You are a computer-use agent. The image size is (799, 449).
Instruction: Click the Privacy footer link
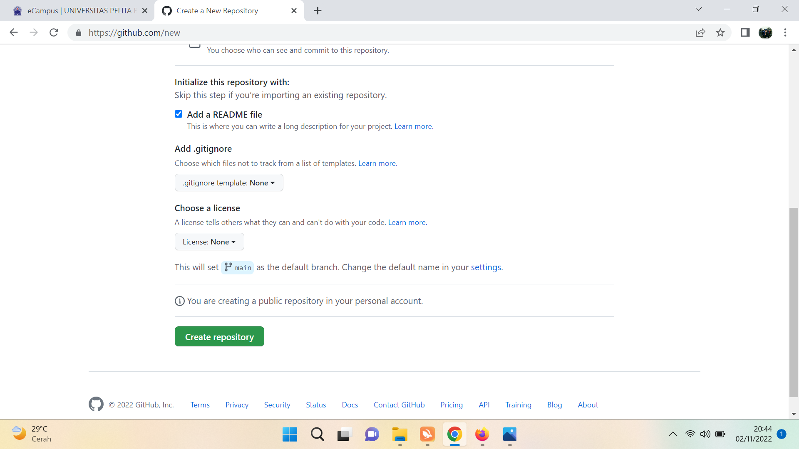click(x=237, y=405)
